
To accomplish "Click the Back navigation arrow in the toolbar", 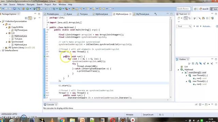I will pyautogui.click(x=104, y=9).
